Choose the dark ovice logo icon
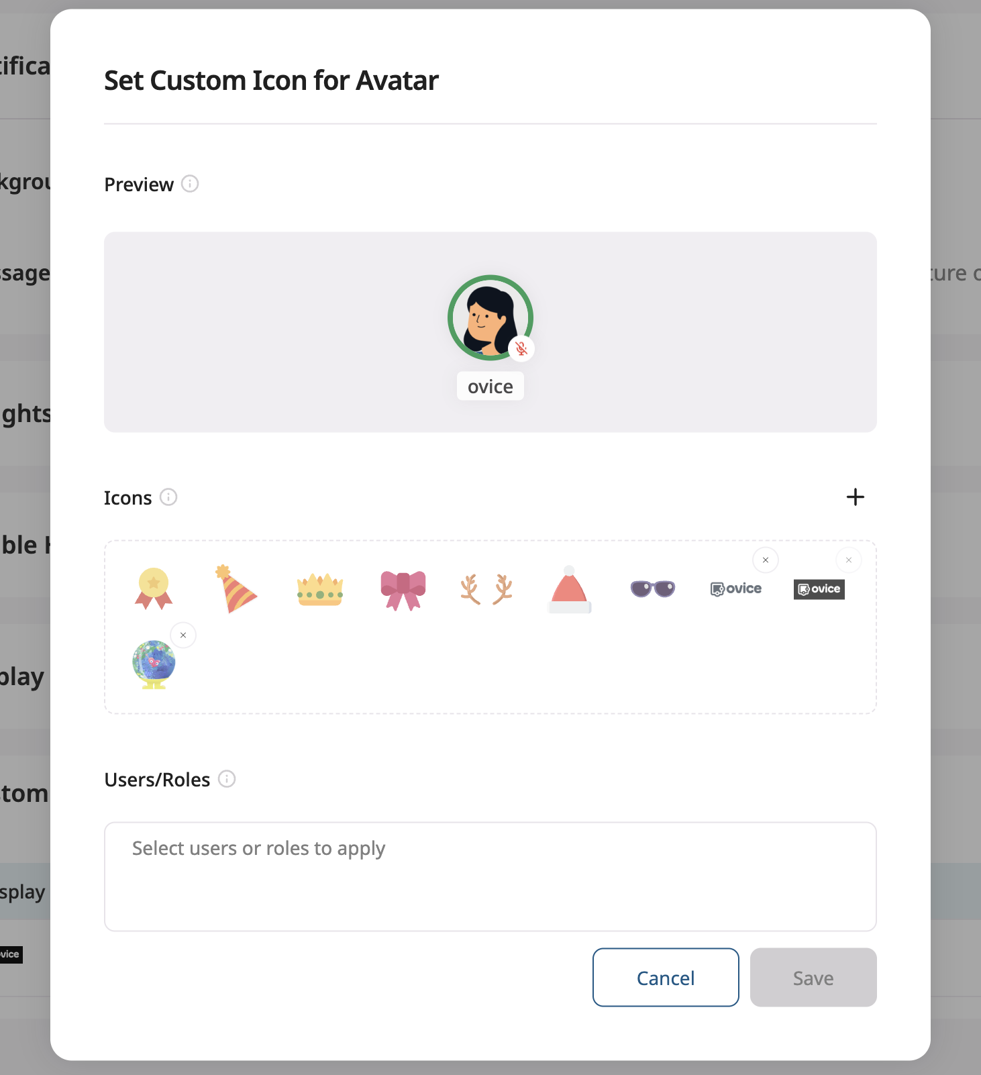This screenshot has height=1075, width=981. 819,589
